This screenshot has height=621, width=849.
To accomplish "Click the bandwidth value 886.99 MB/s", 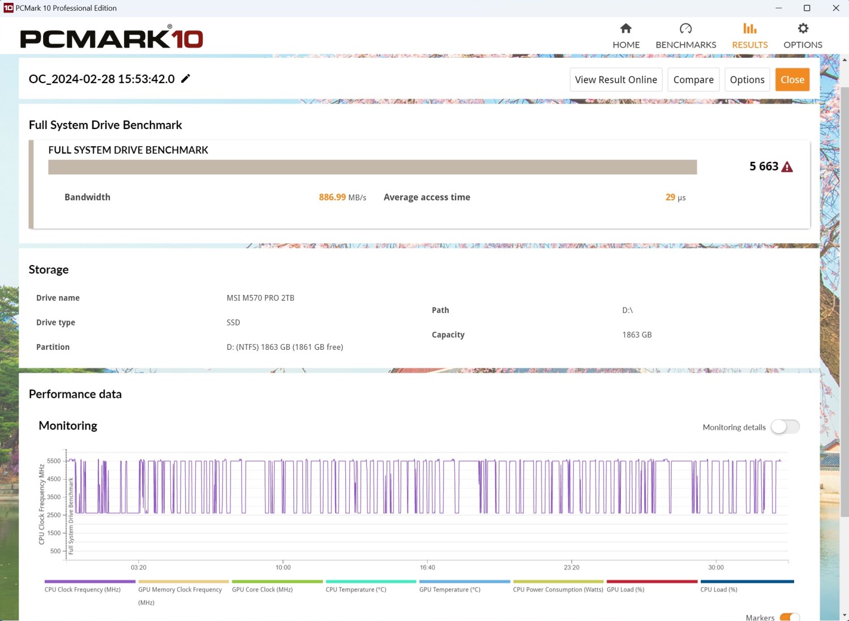I will tap(342, 197).
